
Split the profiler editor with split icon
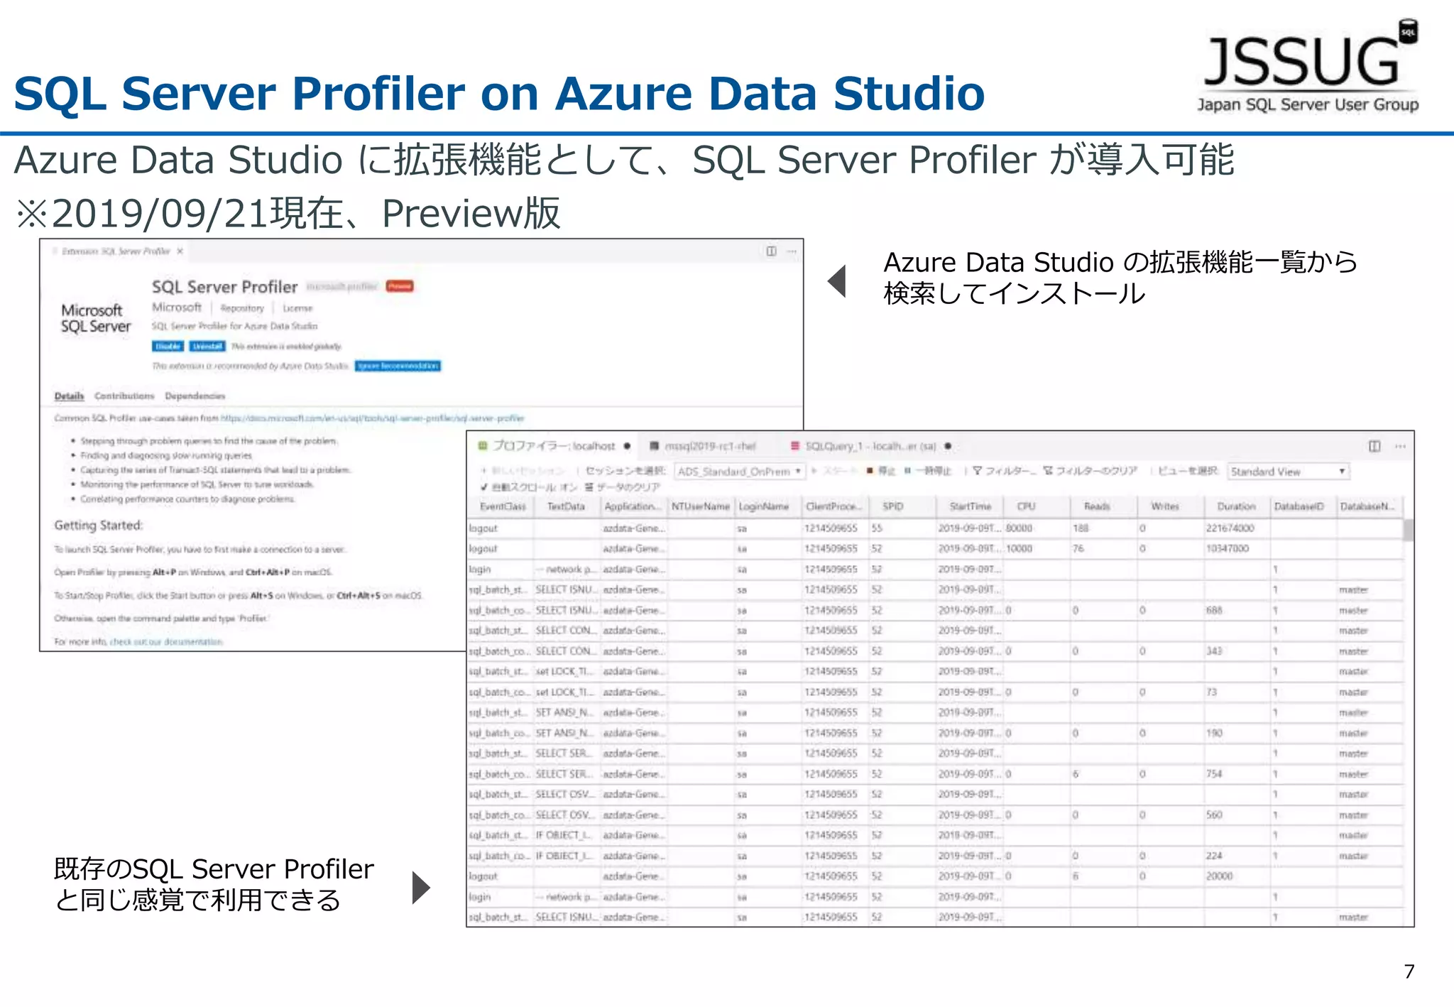coord(1374,446)
